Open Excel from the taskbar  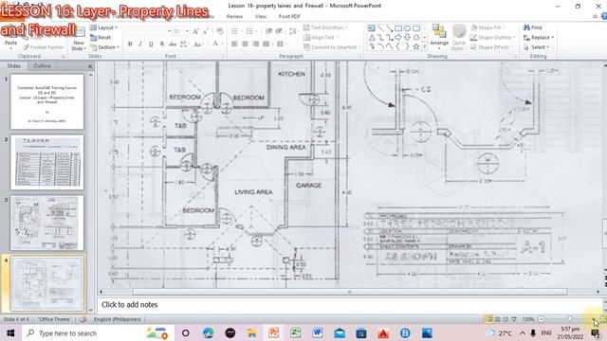point(295,332)
